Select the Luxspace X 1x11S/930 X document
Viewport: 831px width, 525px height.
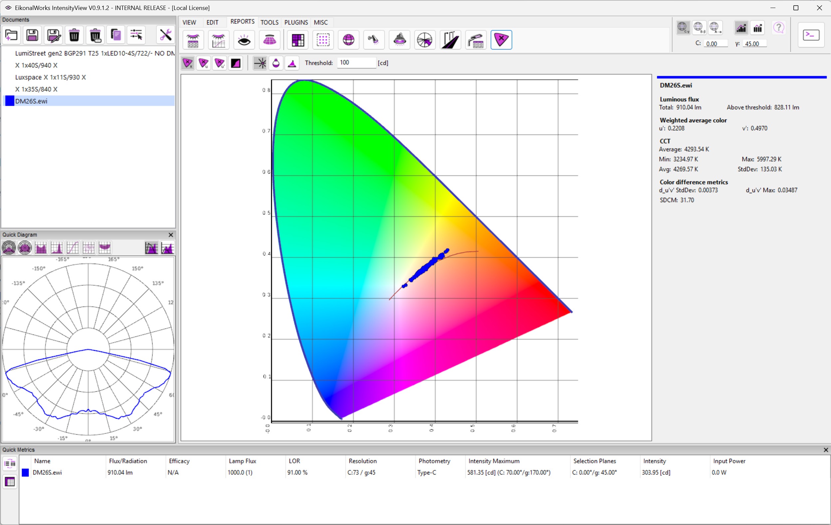89,77
